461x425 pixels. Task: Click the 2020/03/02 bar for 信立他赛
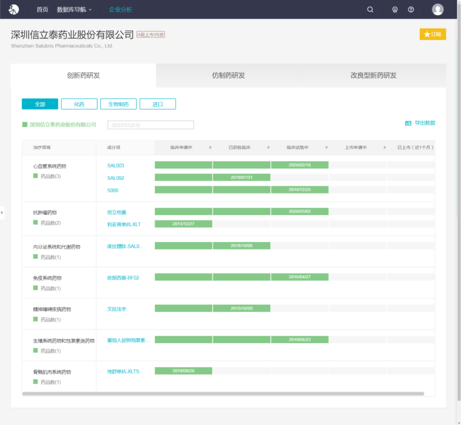[x=300, y=211]
